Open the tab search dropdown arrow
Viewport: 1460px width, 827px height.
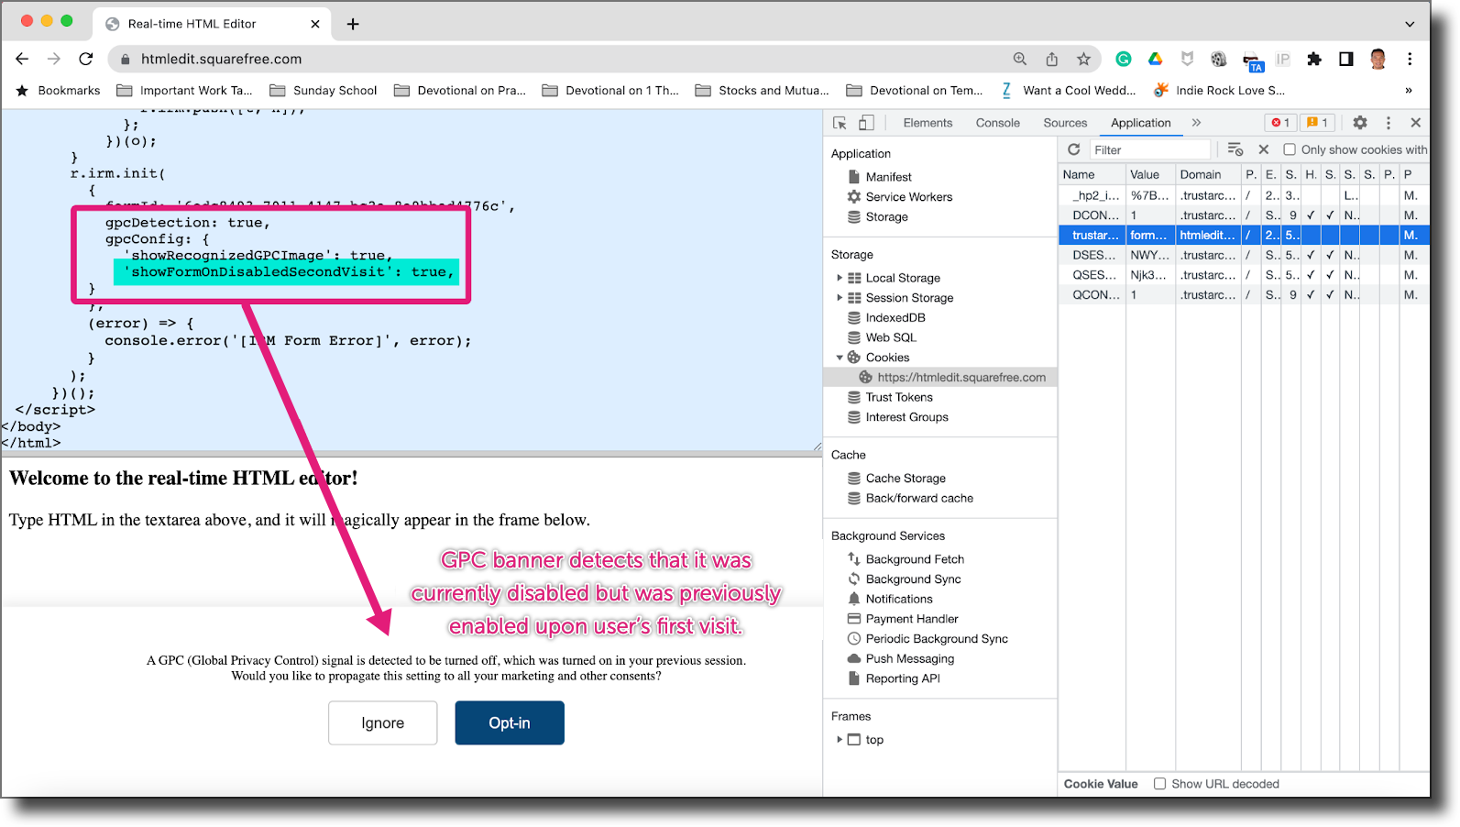[x=1410, y=24]
